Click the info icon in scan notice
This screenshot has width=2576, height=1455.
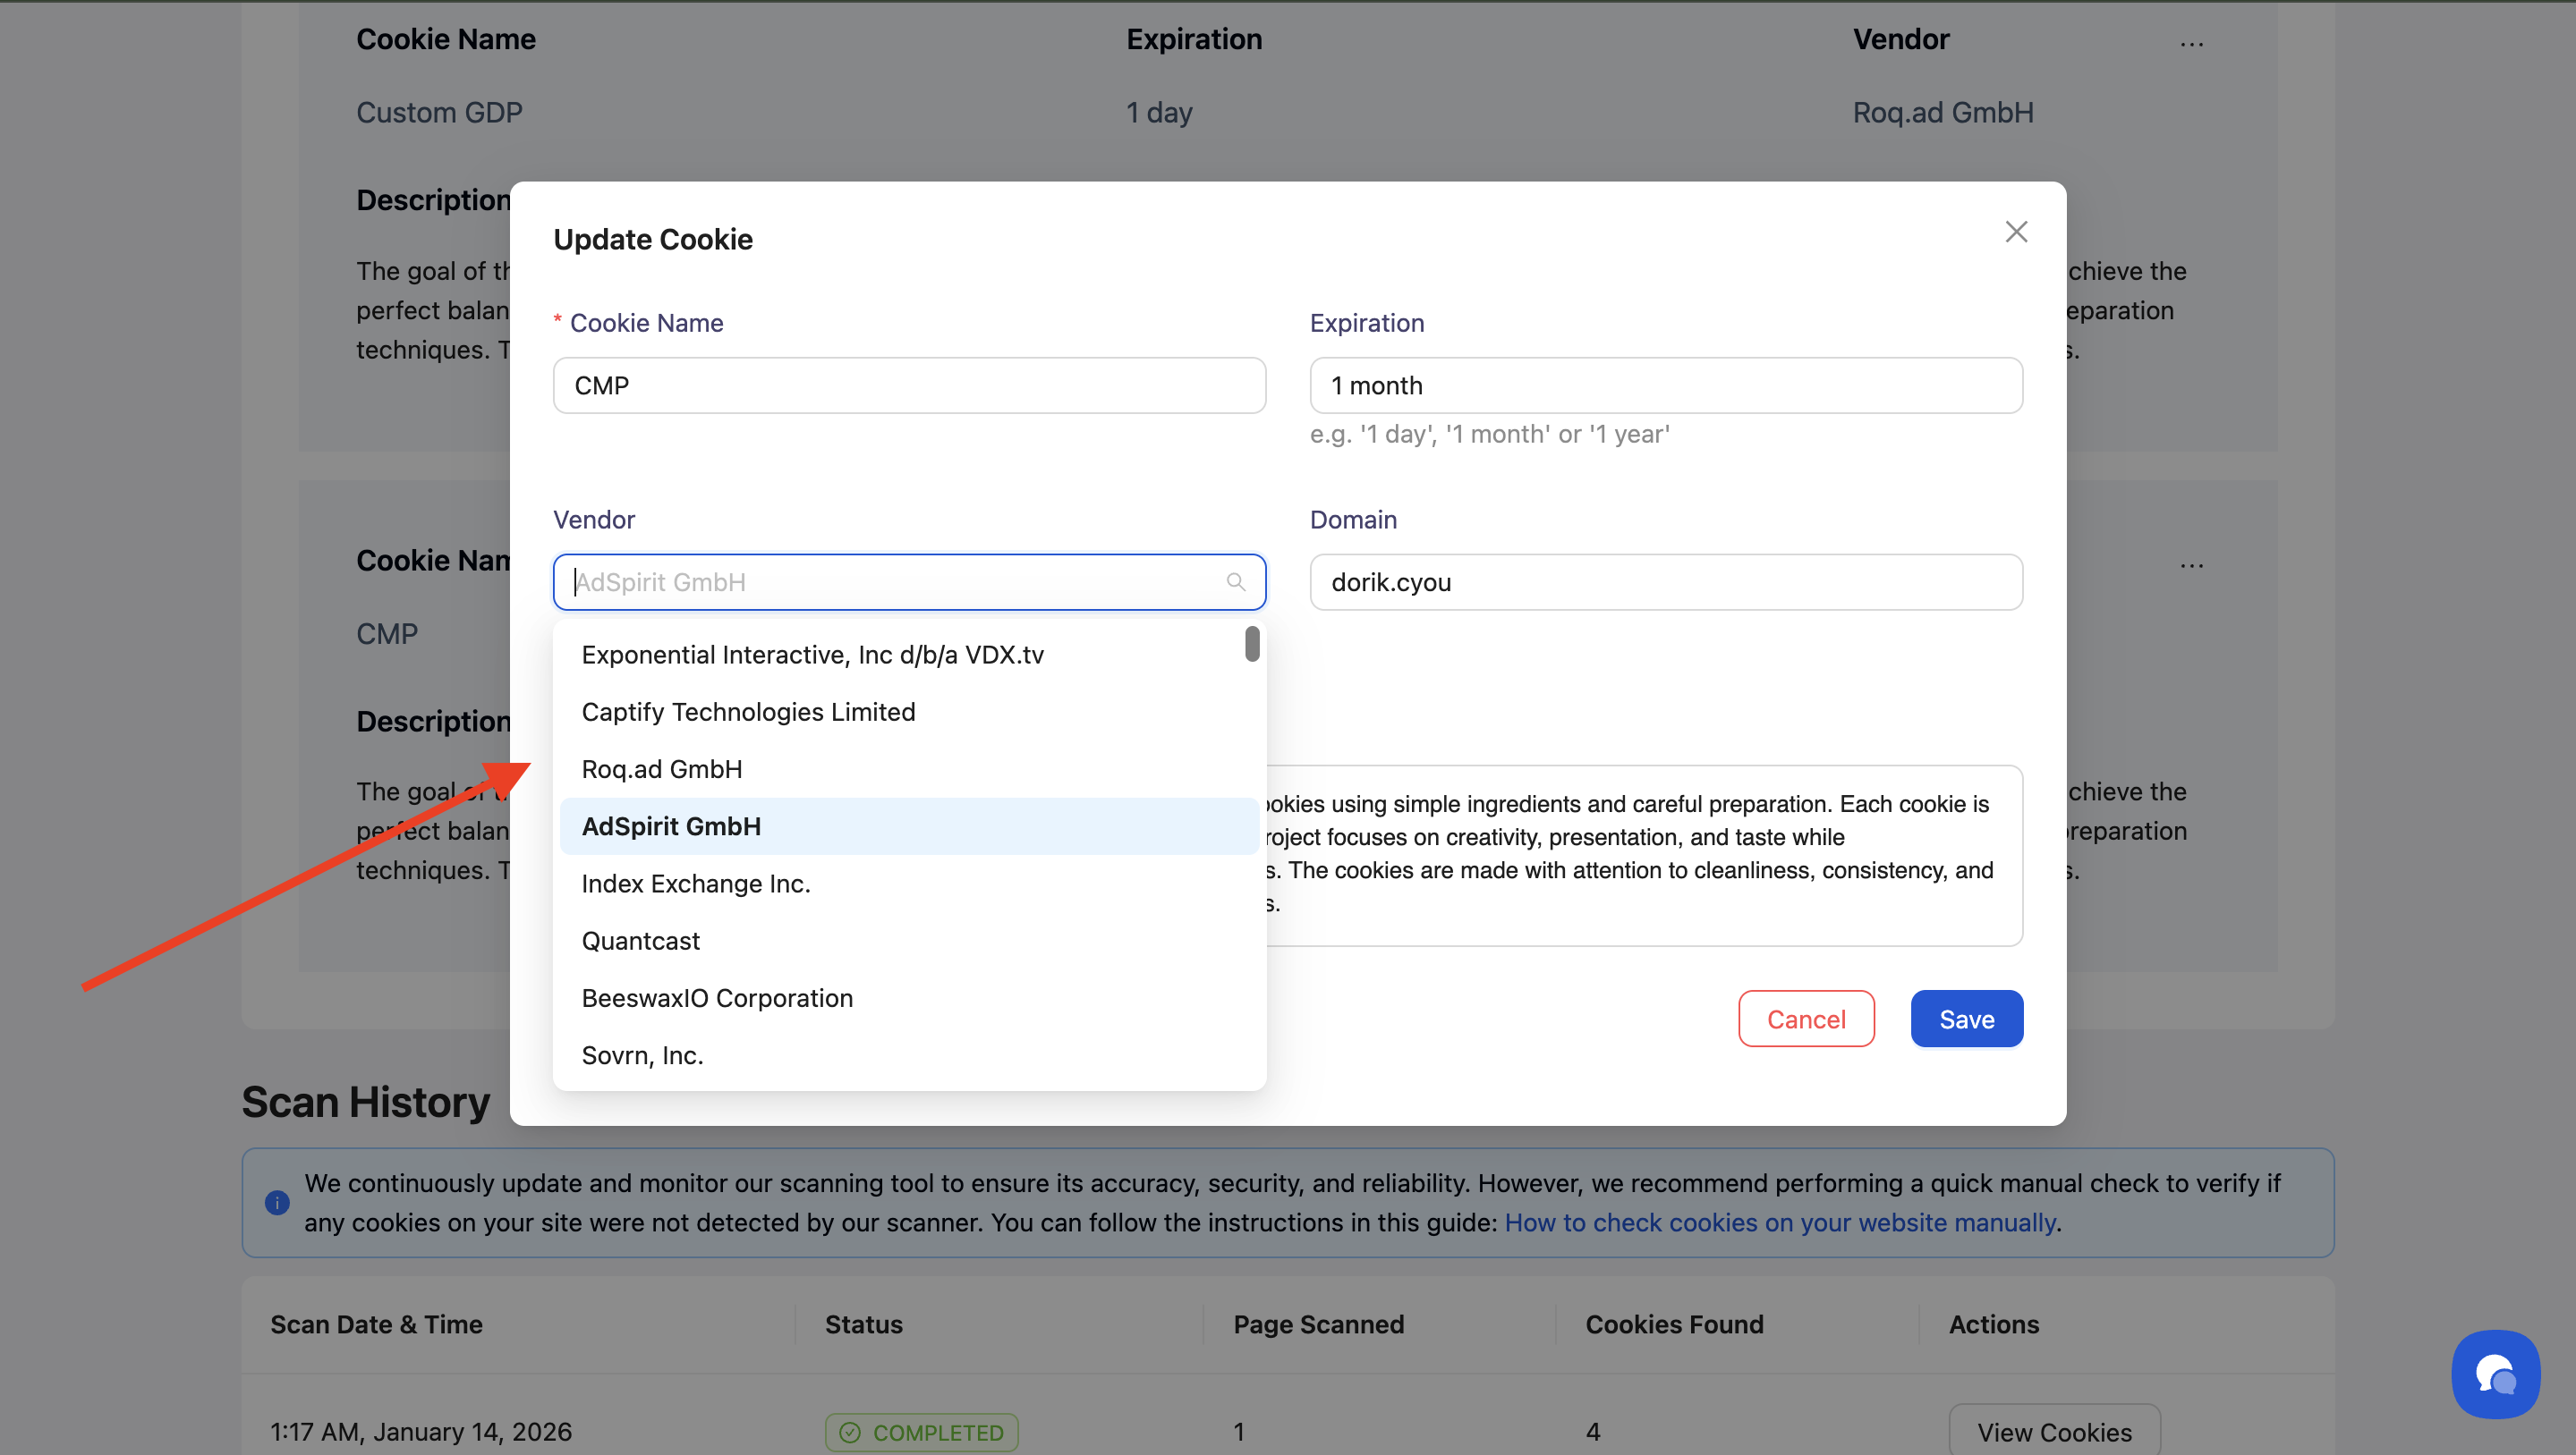(277, 1202)
